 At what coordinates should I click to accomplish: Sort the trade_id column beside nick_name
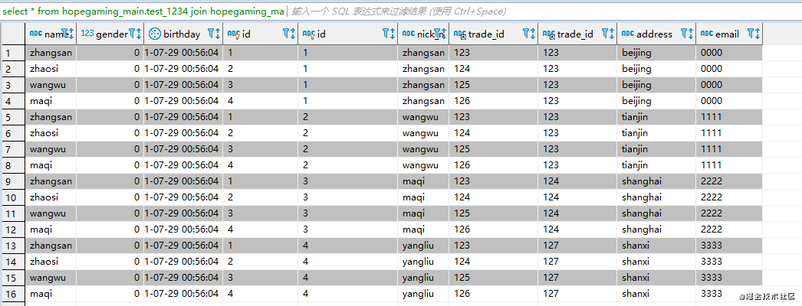click(x=532, y=34)
